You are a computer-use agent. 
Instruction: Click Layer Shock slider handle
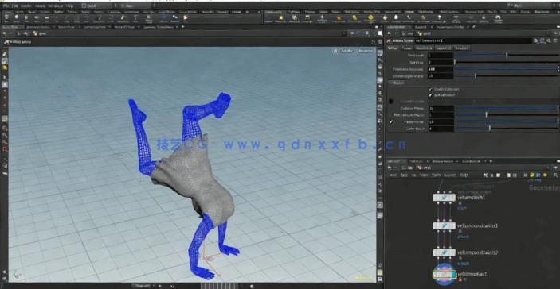click(490, 129)
